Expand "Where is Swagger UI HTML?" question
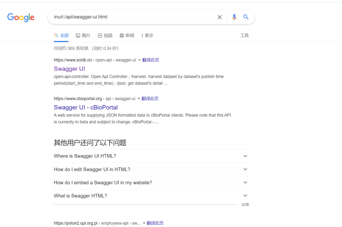Image resolution: width=342 pixels, height=227 pixels. [x=151, y=156]
